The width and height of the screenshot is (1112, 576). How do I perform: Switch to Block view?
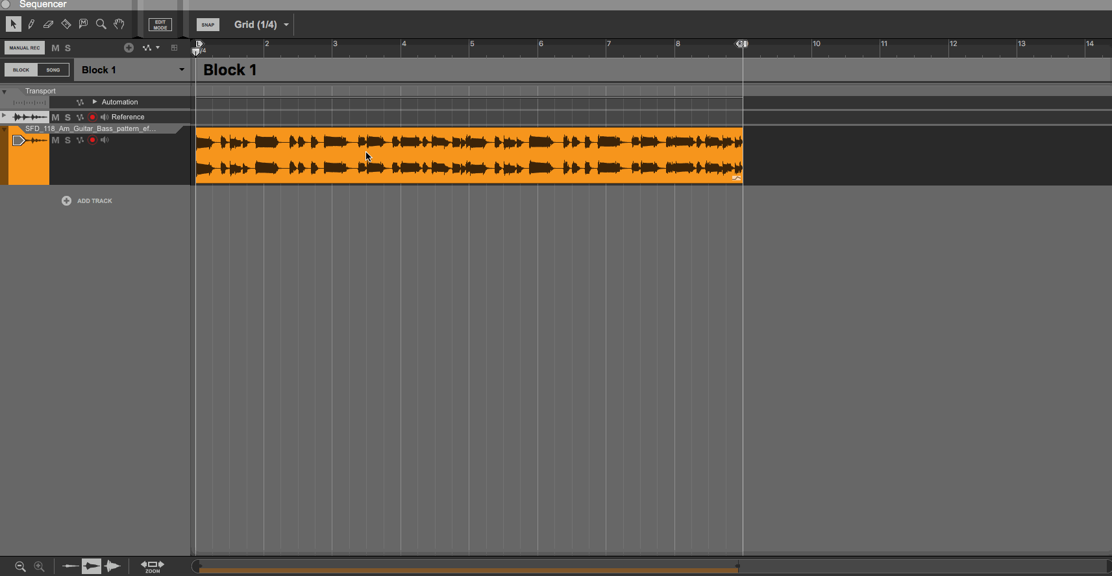(21, 70)
